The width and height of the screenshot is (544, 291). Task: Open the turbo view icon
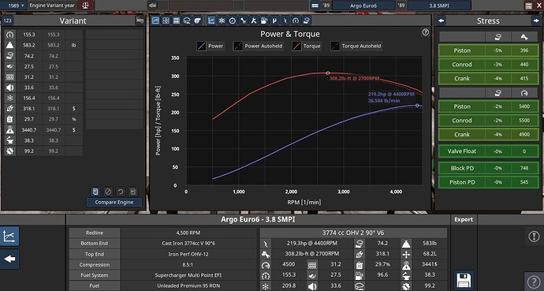197,21
